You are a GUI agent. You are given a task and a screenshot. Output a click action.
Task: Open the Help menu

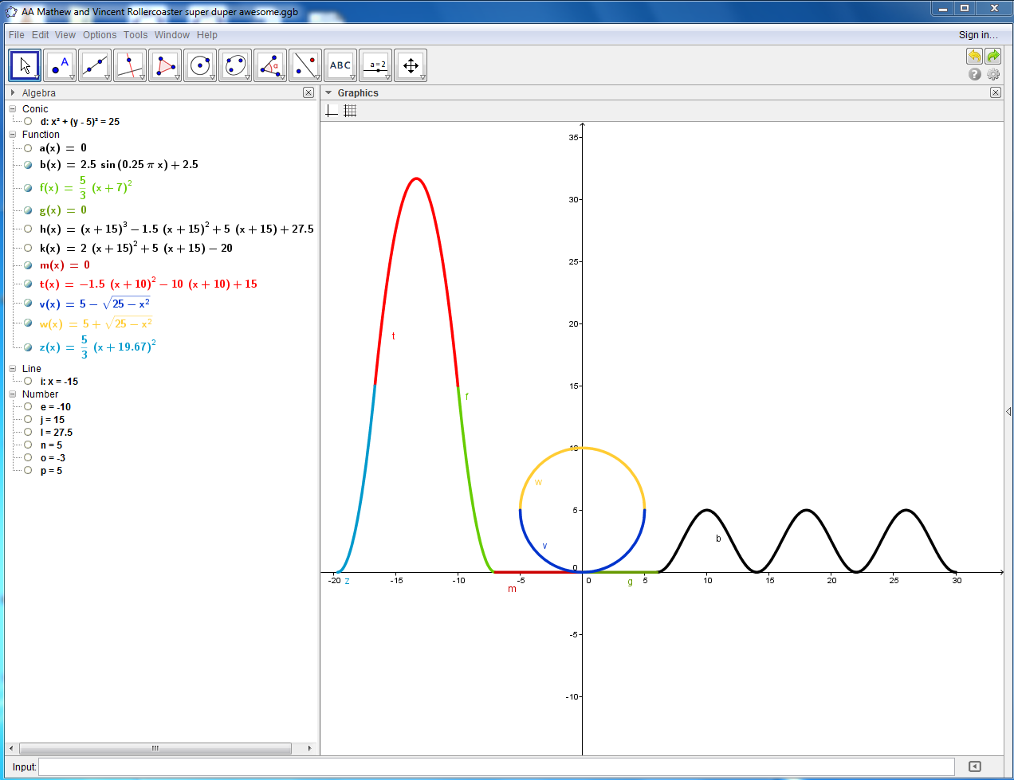click(x=207, y=35)
